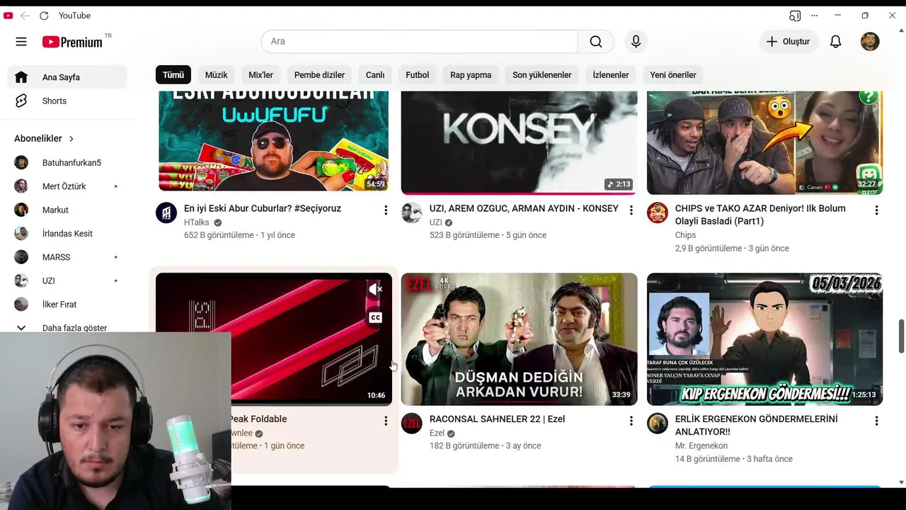Select the Pembe diziler chip

[319, 75]
